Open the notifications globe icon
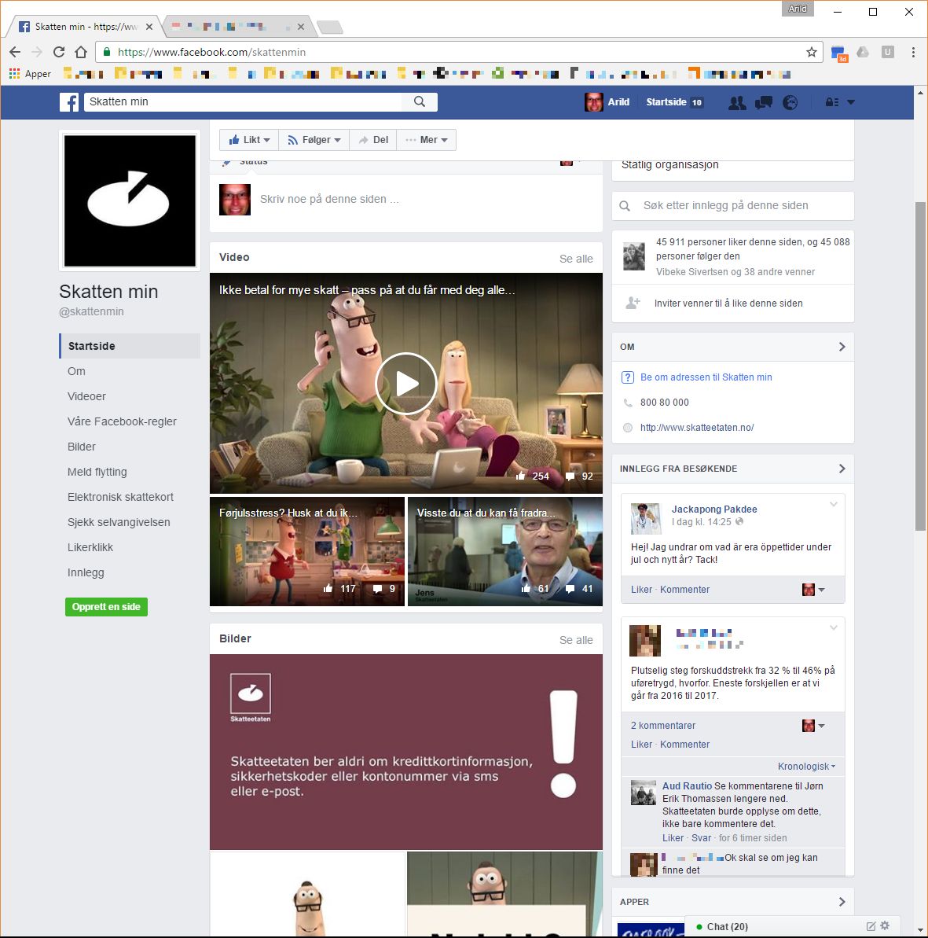Image resolution: width=928 pixels, height=938 pixels. 790,102
